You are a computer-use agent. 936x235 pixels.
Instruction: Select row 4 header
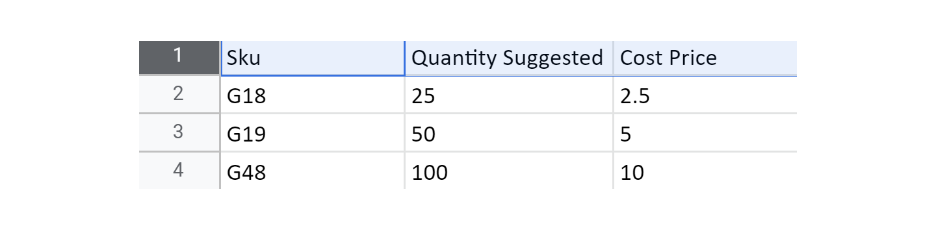pos(179,171)
